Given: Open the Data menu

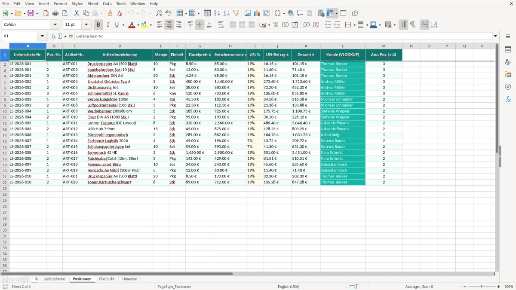Looking at the screenshot, I should [x=107, y=3].
